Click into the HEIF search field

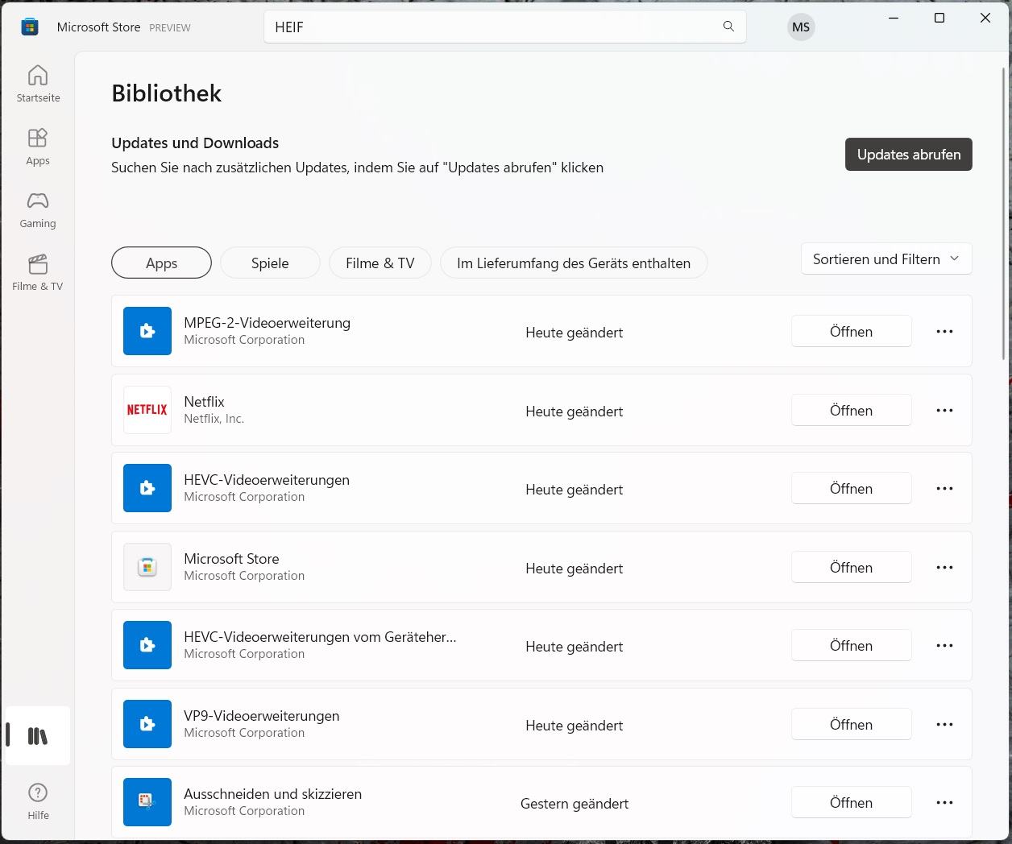click(491, 27)
